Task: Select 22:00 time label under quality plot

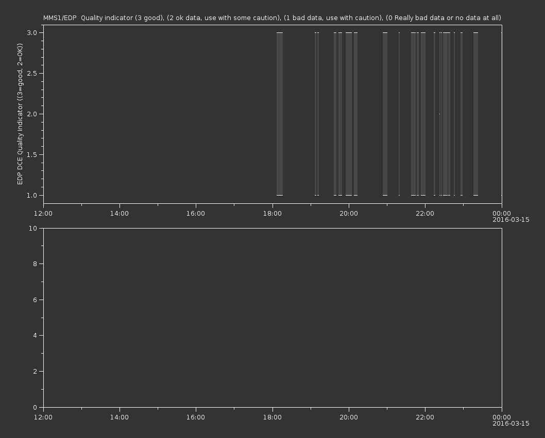Action: [425, 213]
